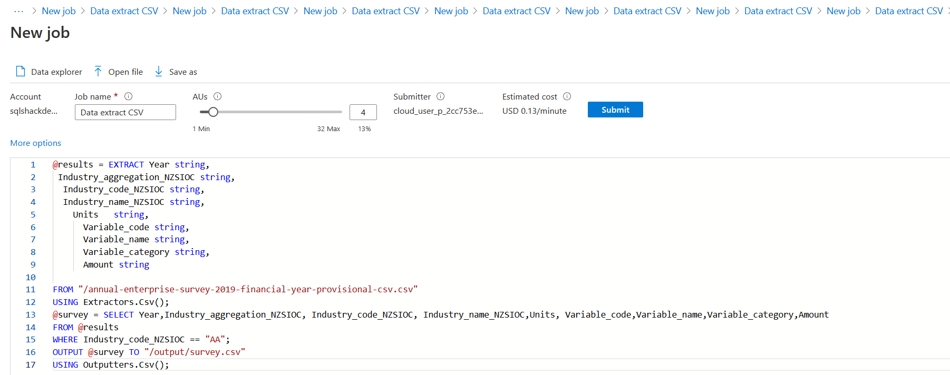Click the AUs number input box

click(x=363, y=112)
